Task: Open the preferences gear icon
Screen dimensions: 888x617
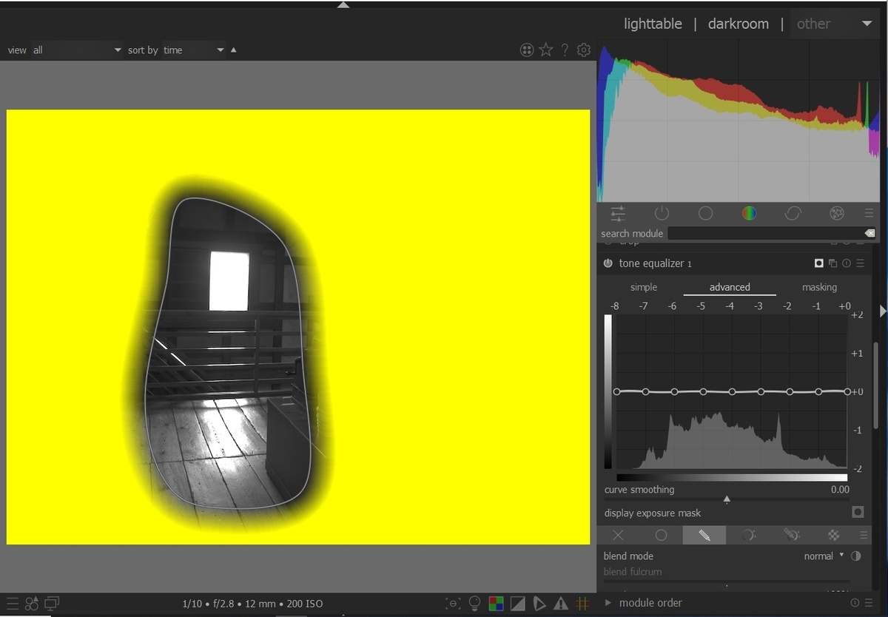Action: point(584,50)
